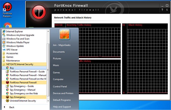171x110 pixels.
Task: Expand the Maintenance folder
Action: 24,61
